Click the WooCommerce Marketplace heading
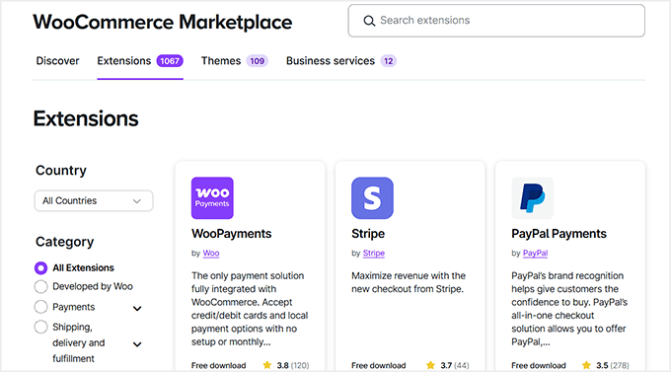 click(x=163, y=22)
